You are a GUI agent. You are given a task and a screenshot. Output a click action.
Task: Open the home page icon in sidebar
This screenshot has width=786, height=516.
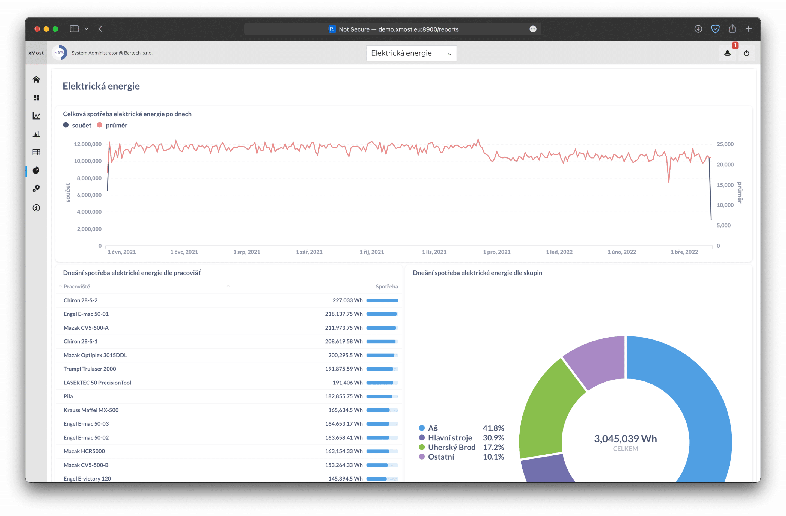36,79
